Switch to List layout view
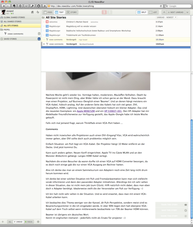Screen dimensions: 193x227 (153, 12)
